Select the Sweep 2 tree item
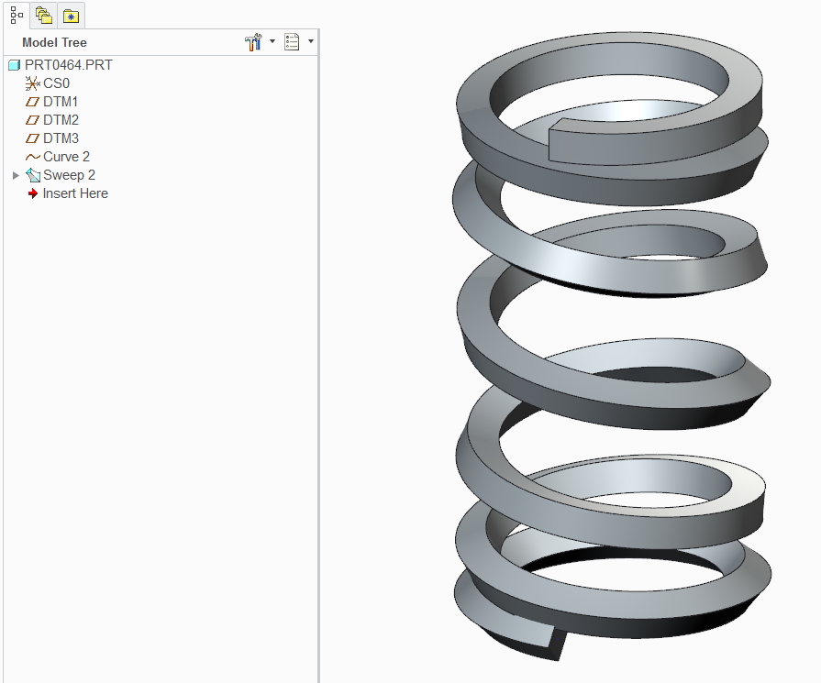The image size is (821, 683). (69, 175)
